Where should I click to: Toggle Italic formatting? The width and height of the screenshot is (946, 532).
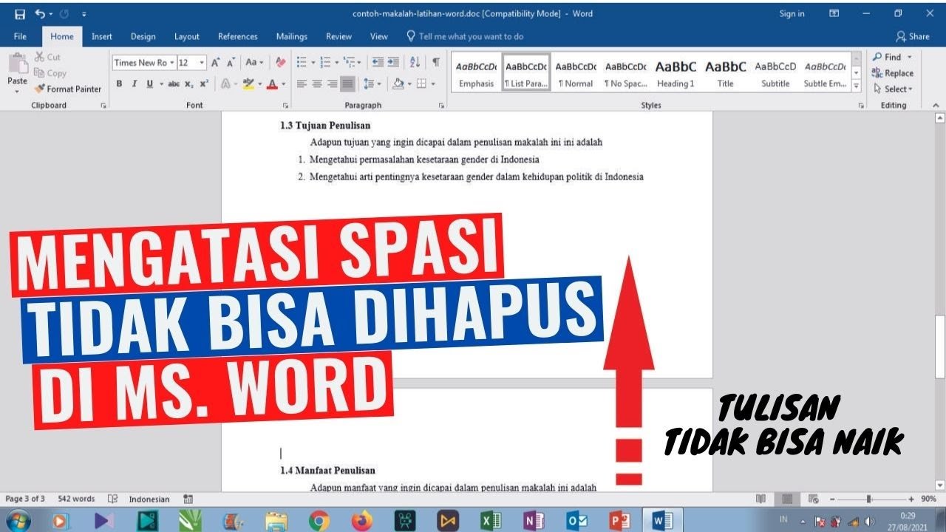135,84
